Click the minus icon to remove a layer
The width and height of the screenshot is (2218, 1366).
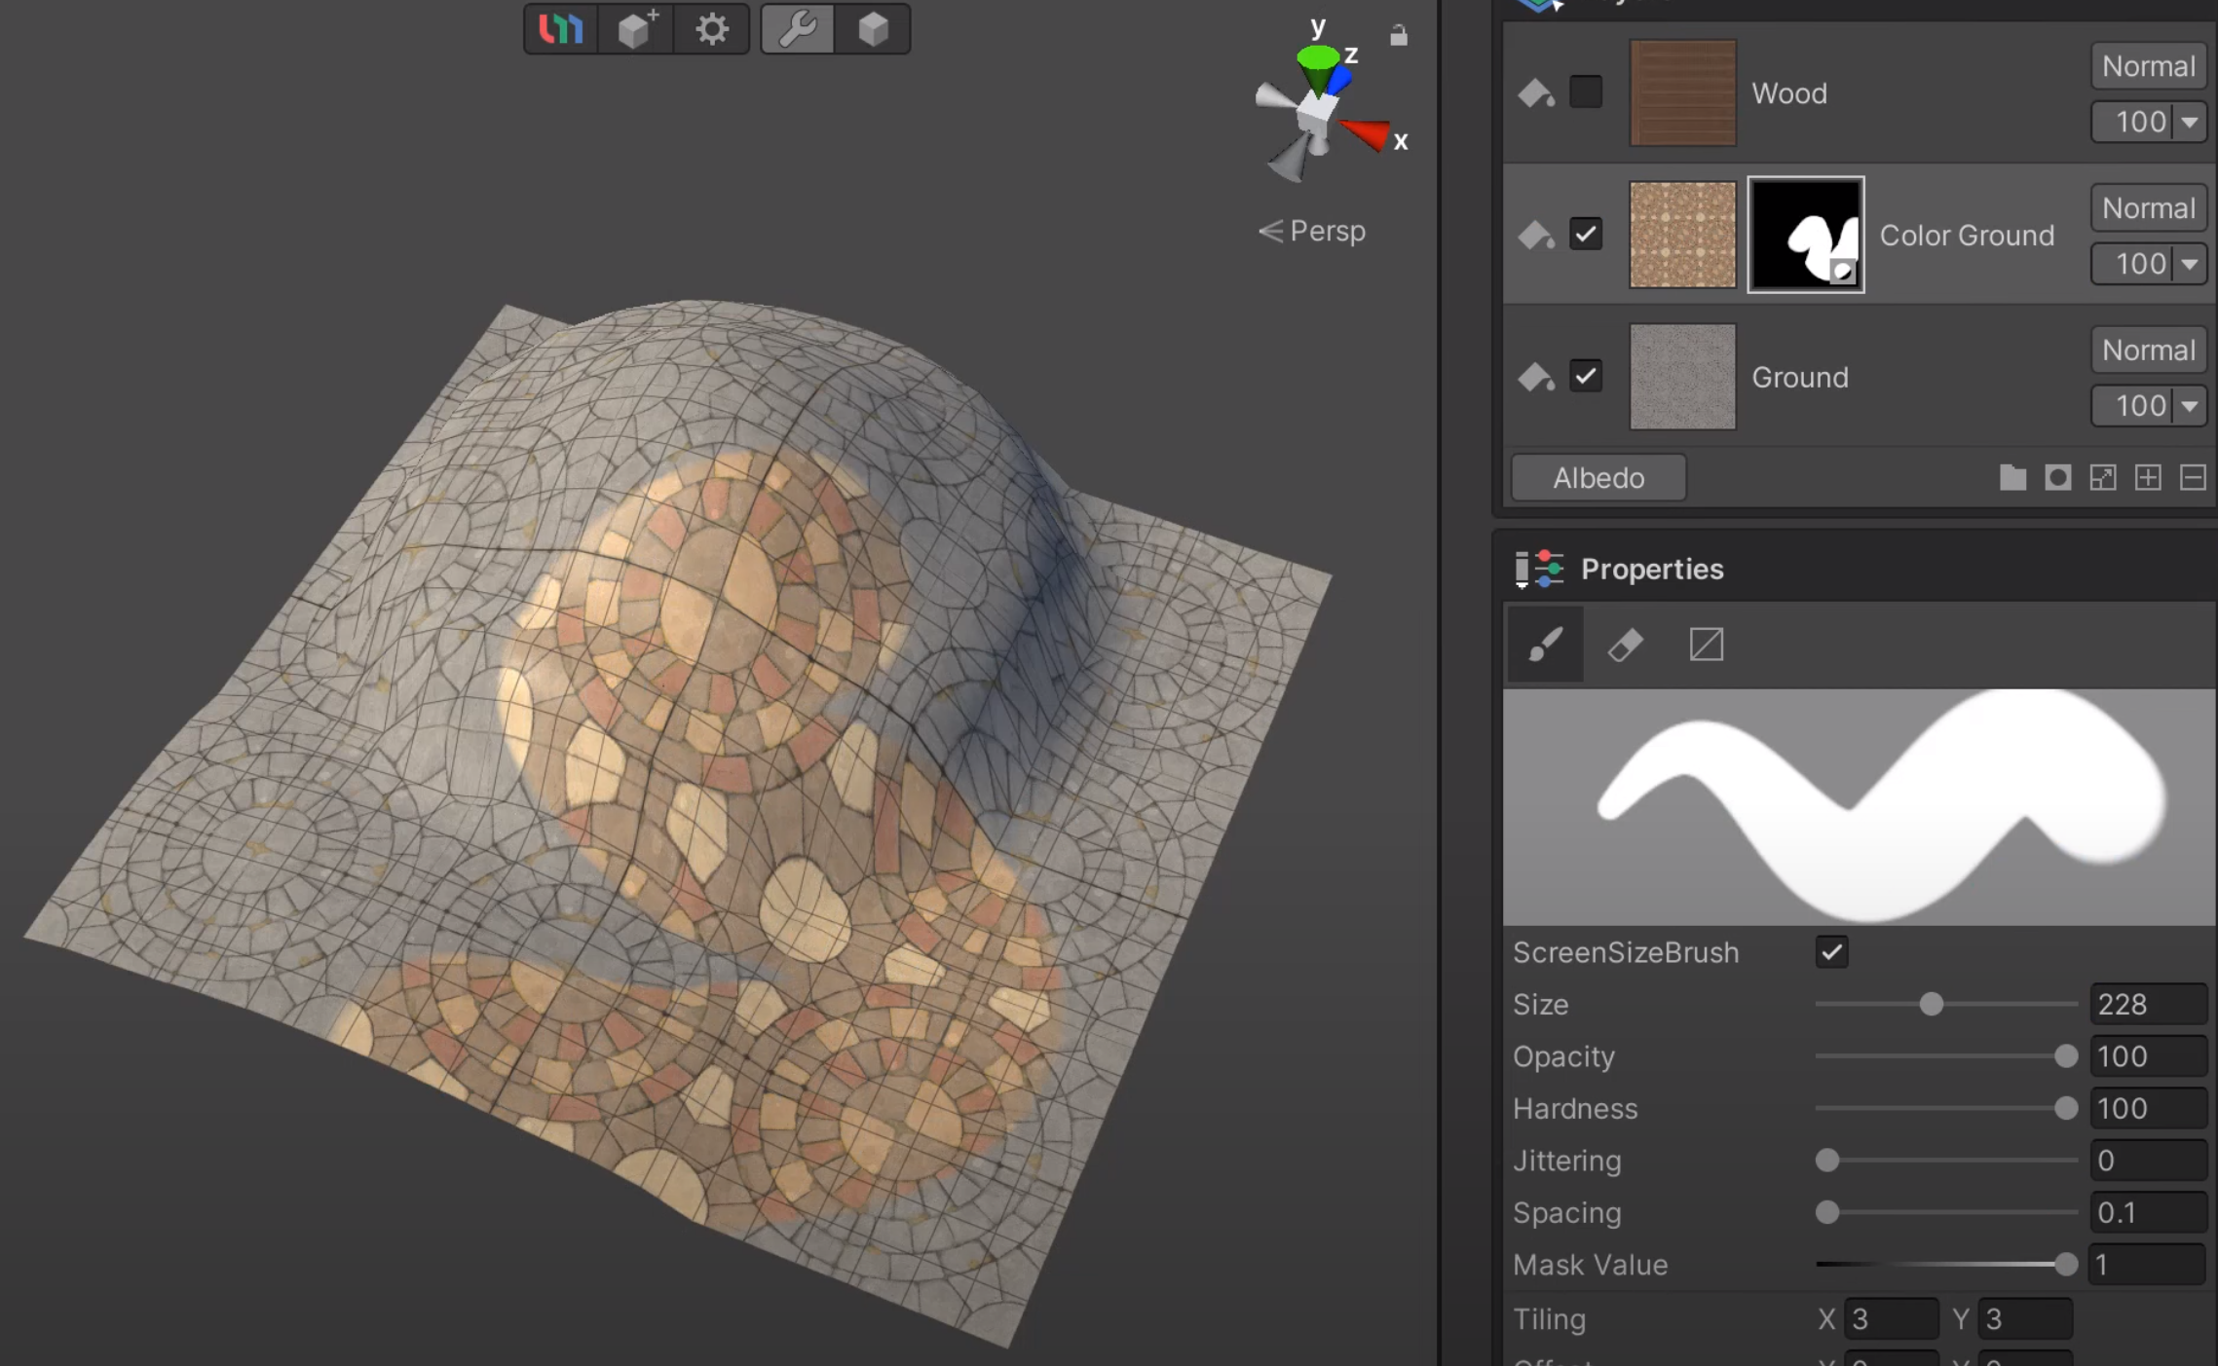pyautogui.click(x=2193, y=477)
